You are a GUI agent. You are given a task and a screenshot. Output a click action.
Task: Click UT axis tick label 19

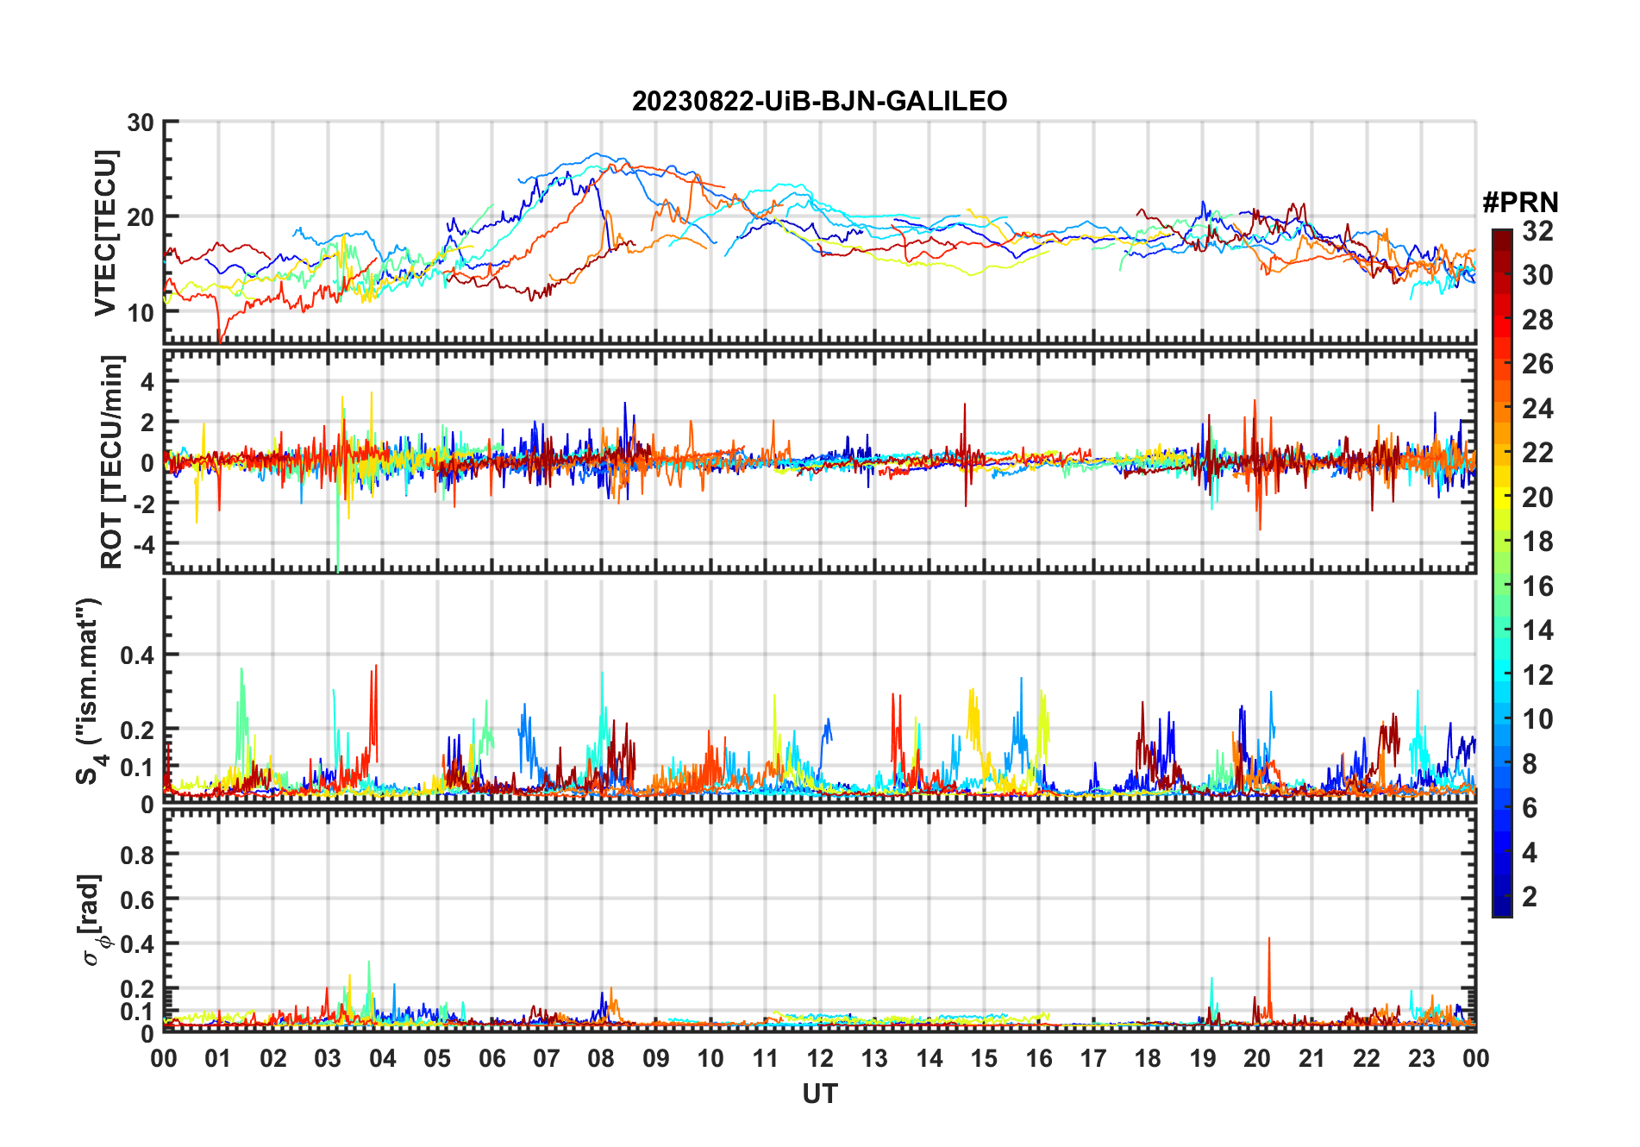[x=1203, y=1058]
